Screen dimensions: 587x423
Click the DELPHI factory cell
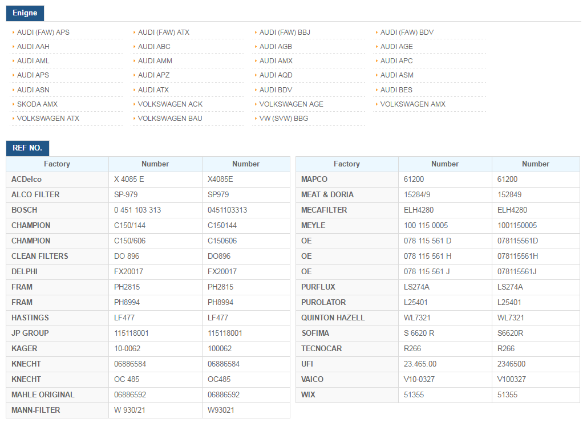[x=57, y=271]
